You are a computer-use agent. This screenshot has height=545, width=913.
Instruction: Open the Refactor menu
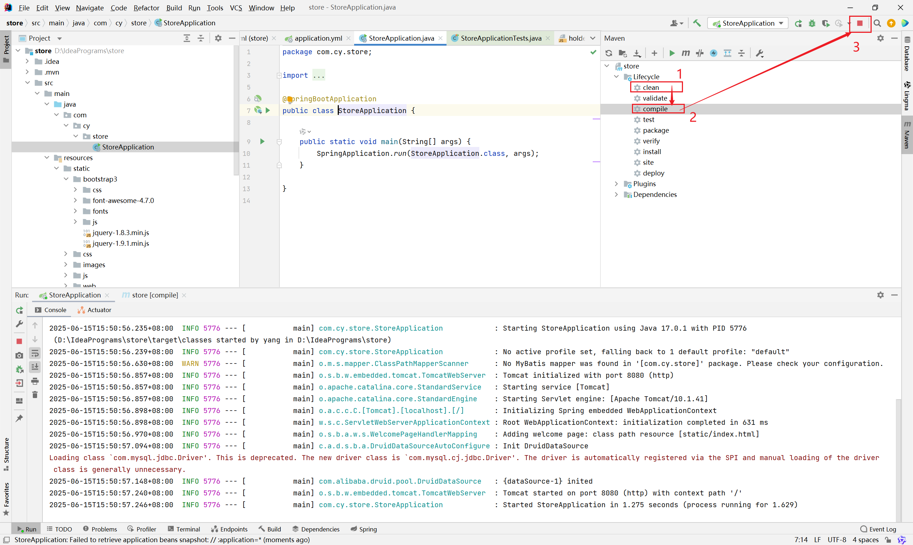[146, 8]
